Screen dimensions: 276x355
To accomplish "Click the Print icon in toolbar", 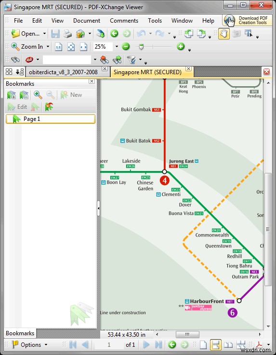I will click(x=67, y=34).
